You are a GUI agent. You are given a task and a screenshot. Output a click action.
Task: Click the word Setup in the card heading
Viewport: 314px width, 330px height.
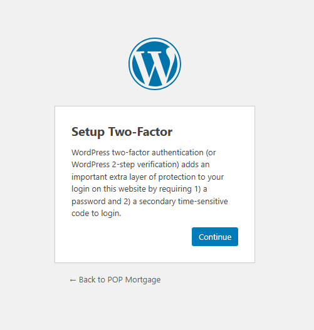click(88, 132)
